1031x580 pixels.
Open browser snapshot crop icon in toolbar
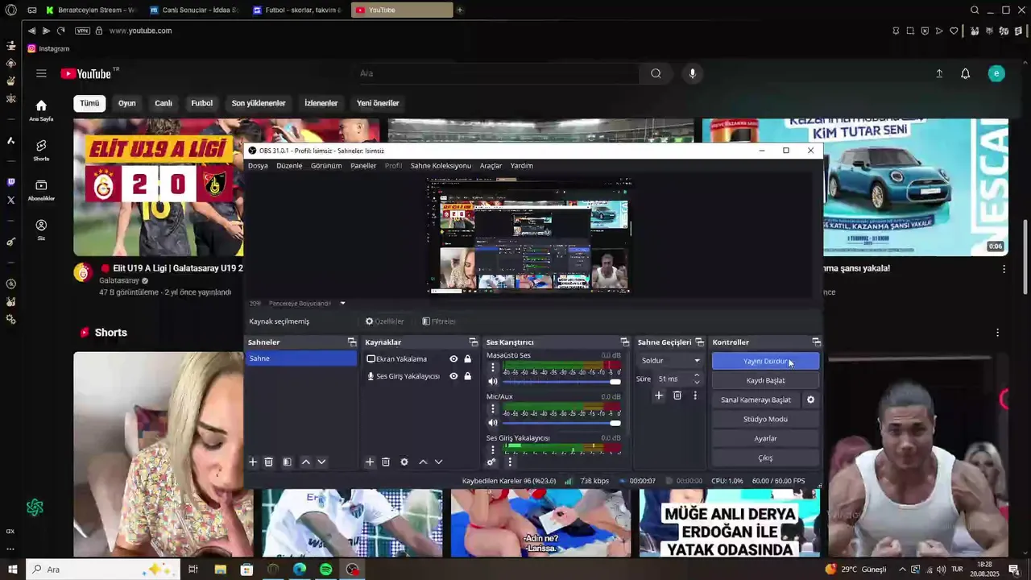point(910,31)
